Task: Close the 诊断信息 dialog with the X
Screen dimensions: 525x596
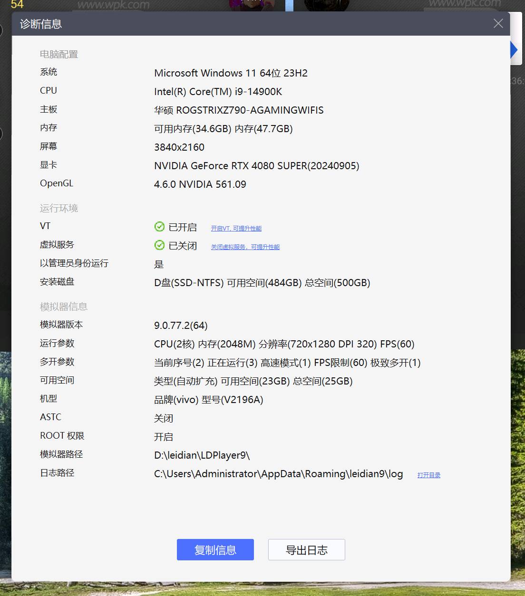Action: (x=498, y=24)
